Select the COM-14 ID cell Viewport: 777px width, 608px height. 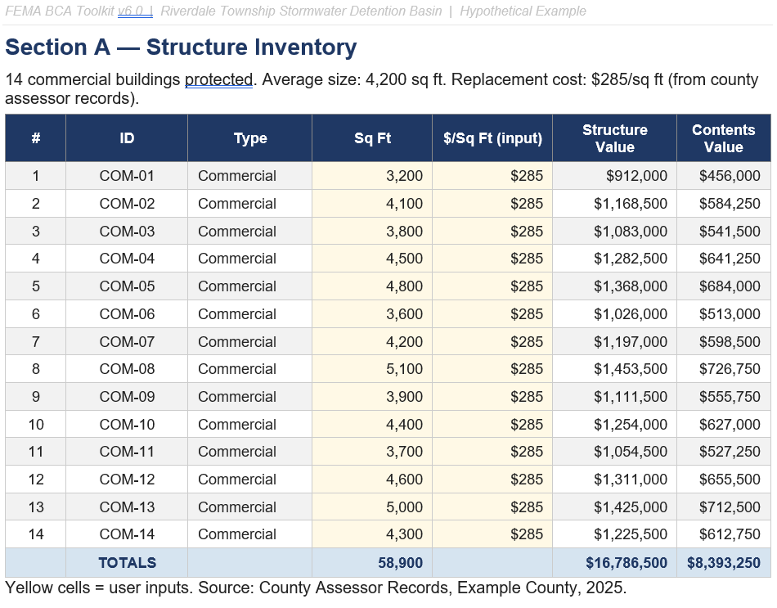(x=127, y=534)
